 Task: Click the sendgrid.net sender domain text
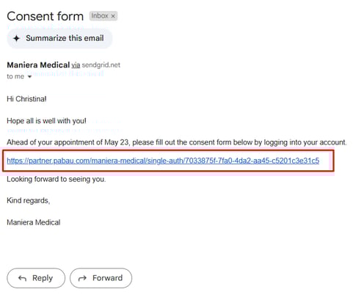point(101,65)
